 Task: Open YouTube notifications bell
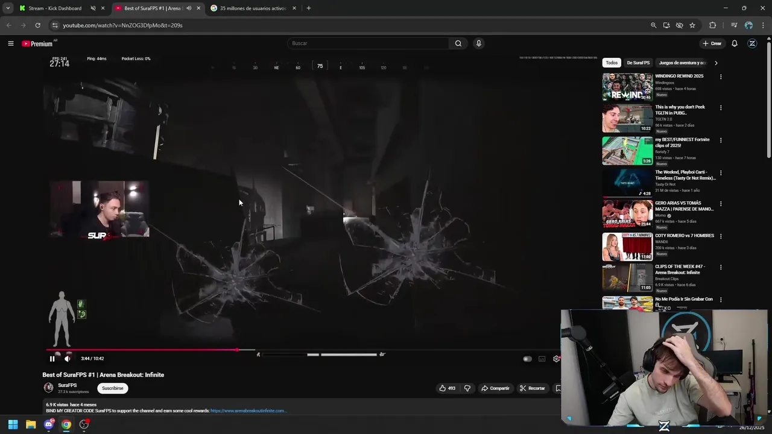coord(735,43)
